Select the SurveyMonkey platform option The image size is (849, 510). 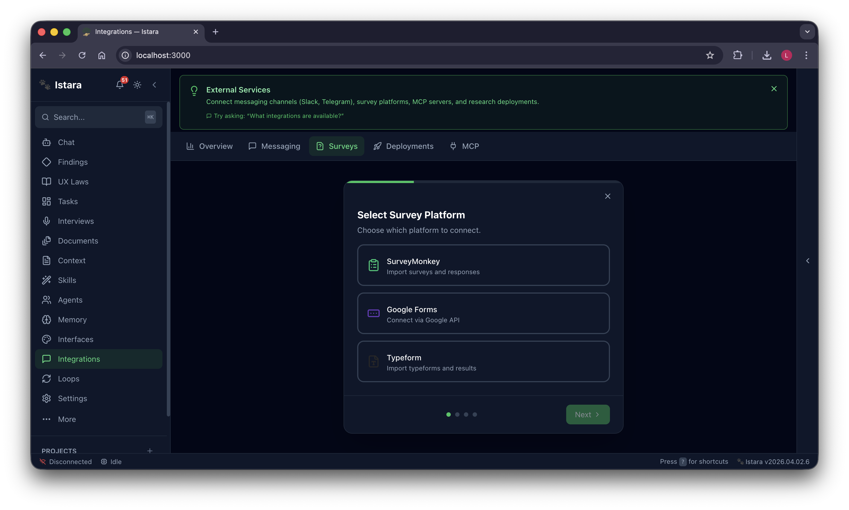[483, 265]
